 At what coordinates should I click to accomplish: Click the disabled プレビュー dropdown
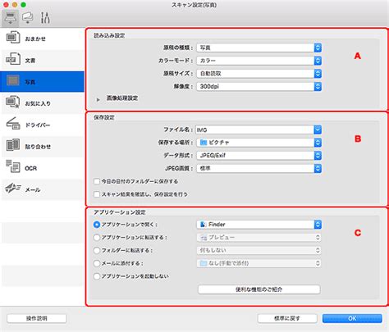coord(259,238)
